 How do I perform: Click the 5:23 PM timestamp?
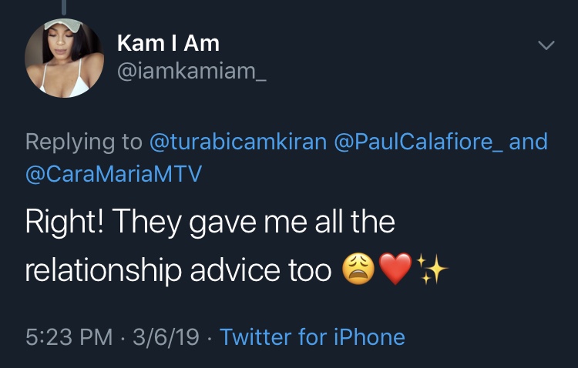[x=69, y=336]
